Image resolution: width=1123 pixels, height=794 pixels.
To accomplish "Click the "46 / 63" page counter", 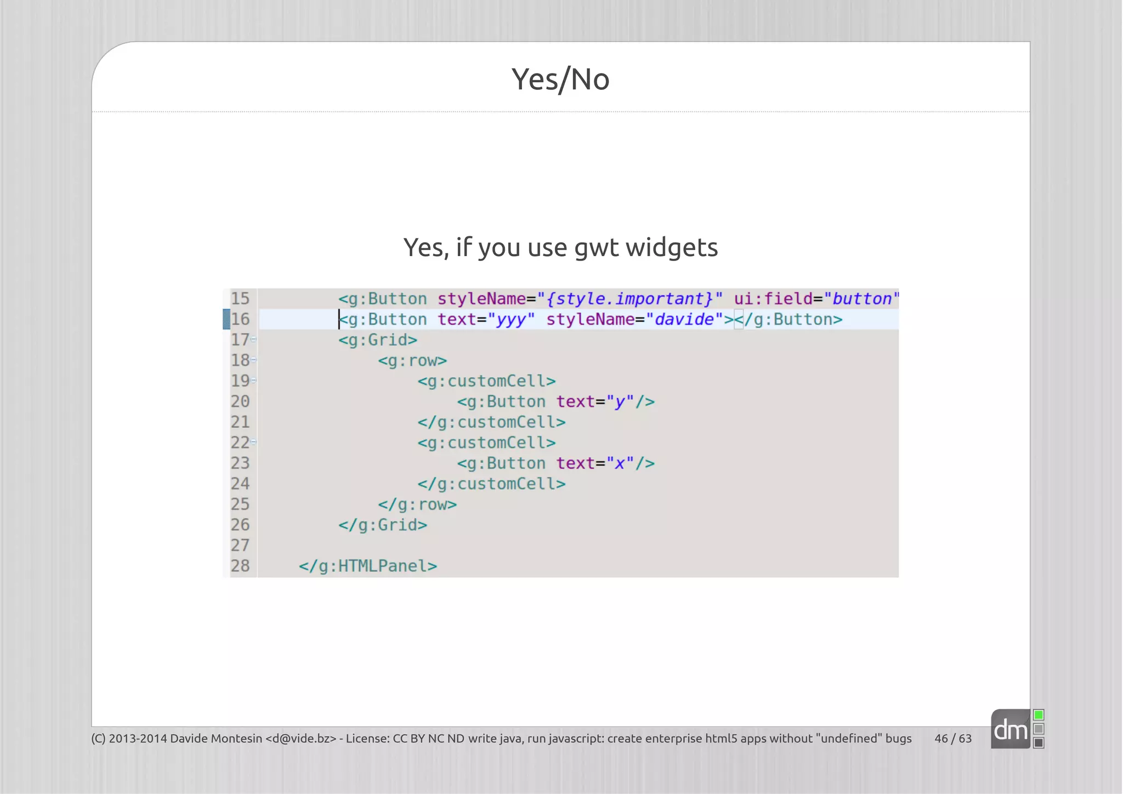I will point(953,739).
